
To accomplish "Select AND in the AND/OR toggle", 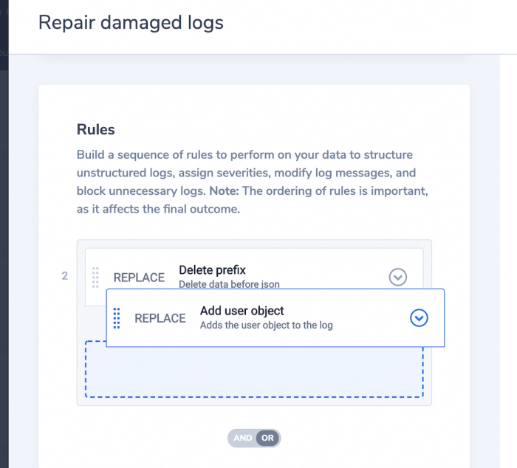I will pos(242,438).
